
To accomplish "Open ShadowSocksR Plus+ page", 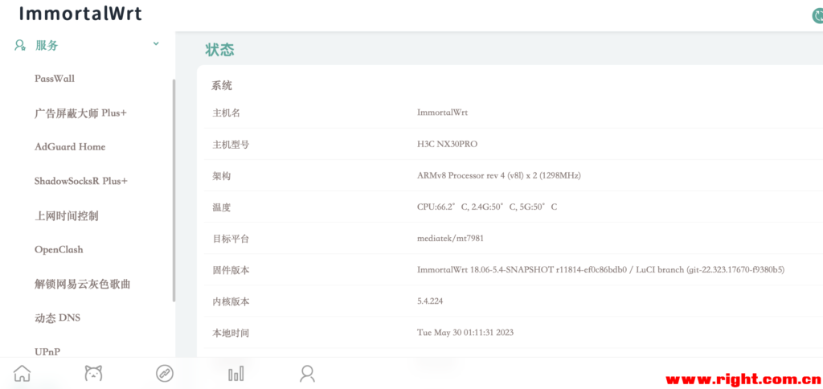I will [x=81, y=181].
